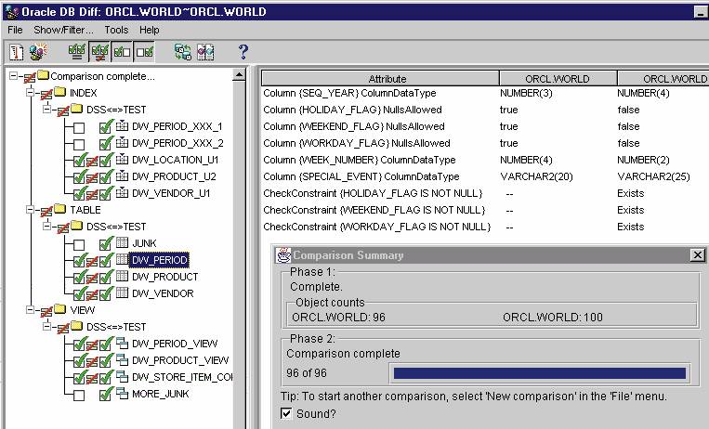Viewport: 709px width, 429px height.
Task: Collapse the TABLE tree node
Action: tap(31, 210)
